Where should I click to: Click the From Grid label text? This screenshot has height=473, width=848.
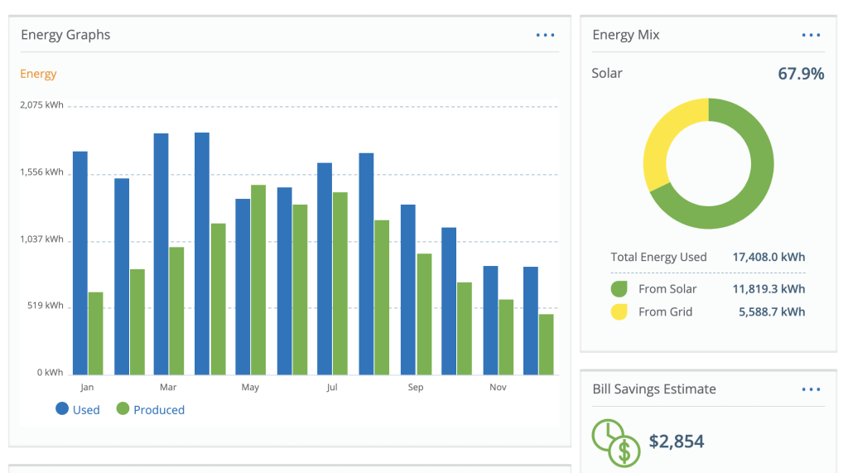pyautogui.click(x=665, y=311)
